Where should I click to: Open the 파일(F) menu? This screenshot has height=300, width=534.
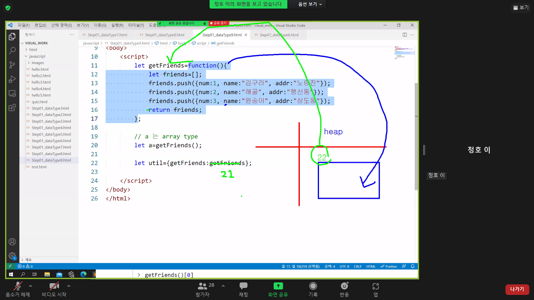click(x=23, y=25)
